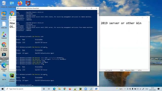Image resolution: width=162 pixels, height=91 pixels.
Task: Launch PyCharm Community from desktop shortcut
Action: 12,77
